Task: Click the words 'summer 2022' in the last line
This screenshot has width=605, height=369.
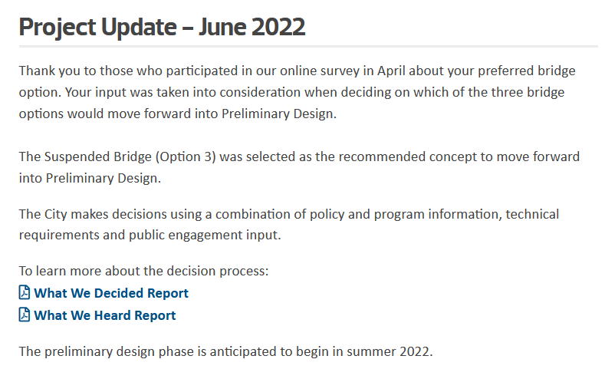Action: [388, 351]
